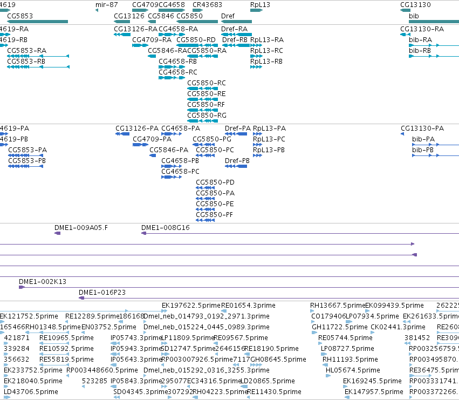
Task: Select protein RpL13-PA label
Action: (x=269, y=128)
